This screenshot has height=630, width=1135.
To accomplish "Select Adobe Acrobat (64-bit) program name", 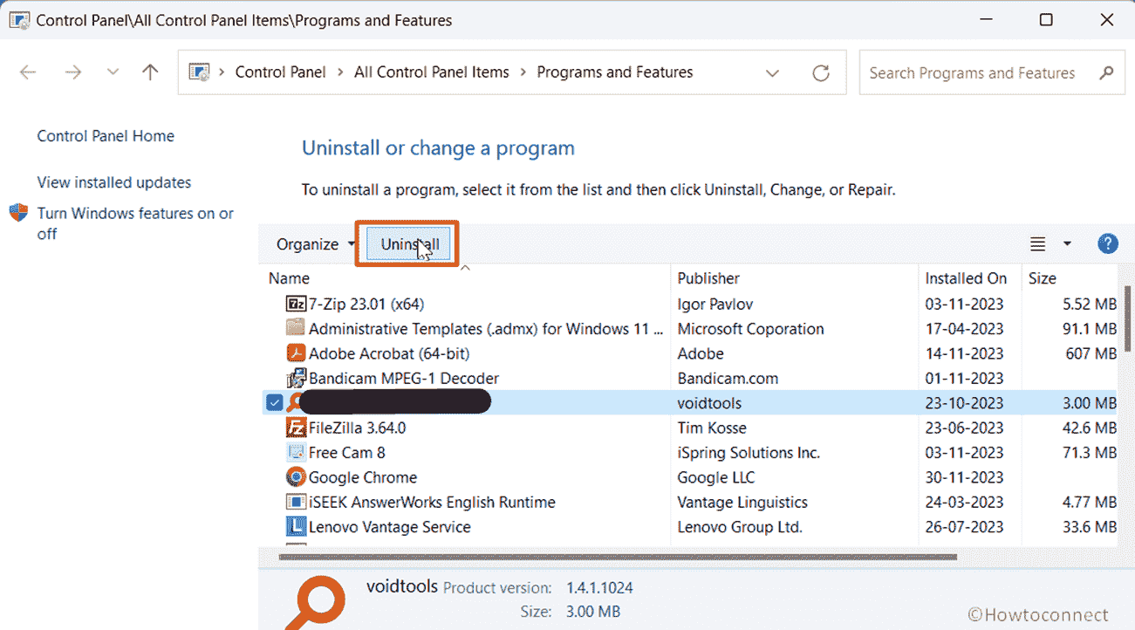I will point(389,353).
